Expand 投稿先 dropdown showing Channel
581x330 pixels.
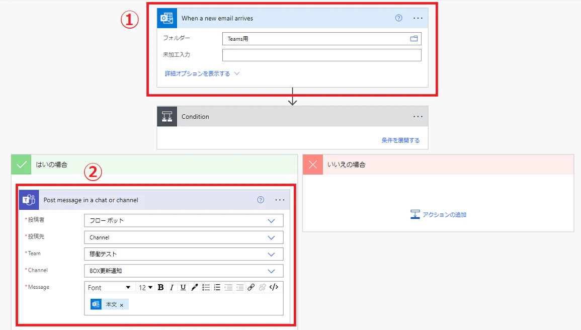click(x=271, y=238)
